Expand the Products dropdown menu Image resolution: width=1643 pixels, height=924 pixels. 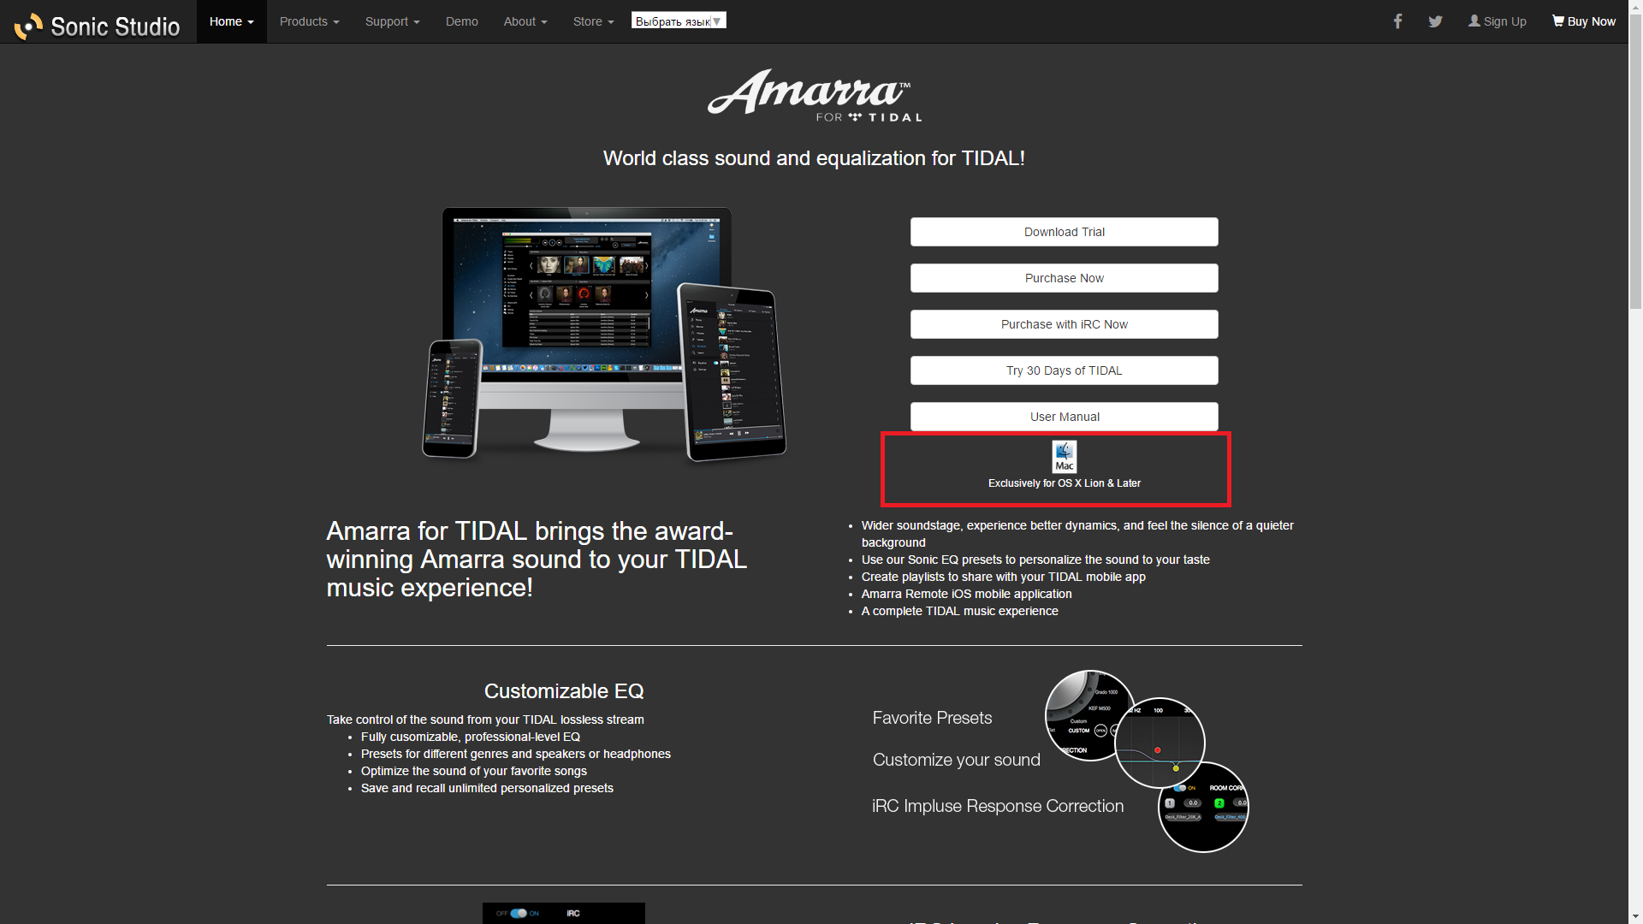pos(310,21)
